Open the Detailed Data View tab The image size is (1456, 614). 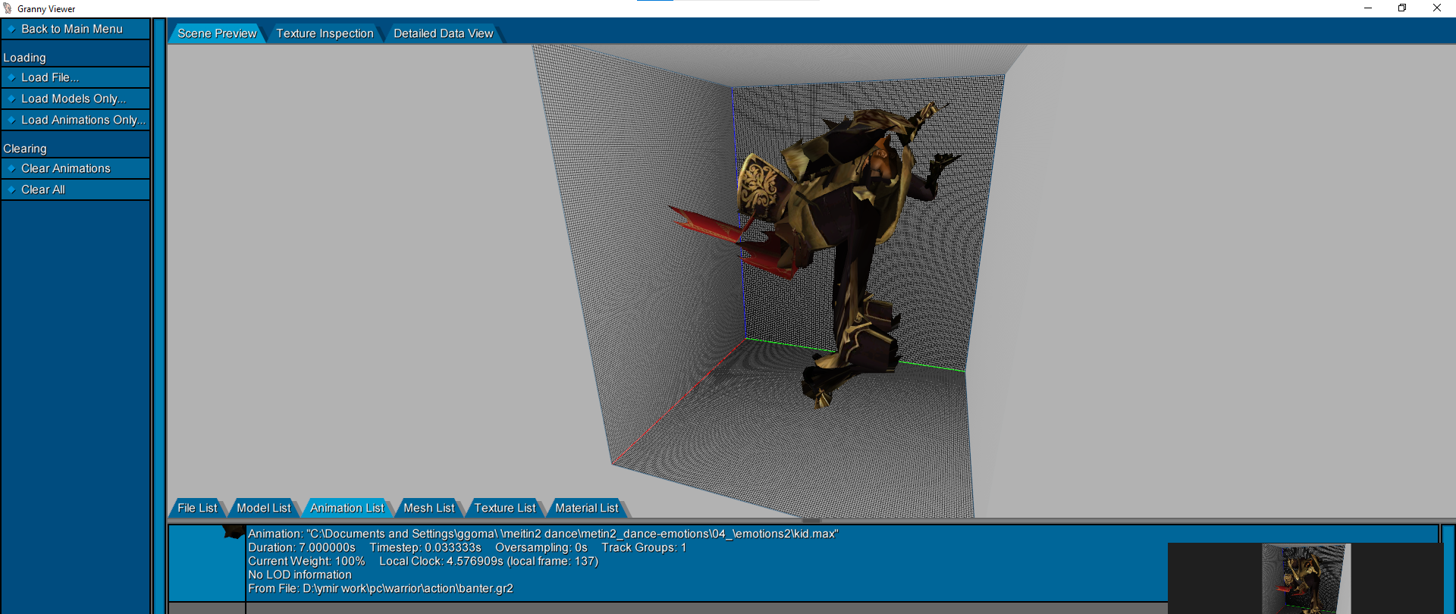click(x=443, y=33)
